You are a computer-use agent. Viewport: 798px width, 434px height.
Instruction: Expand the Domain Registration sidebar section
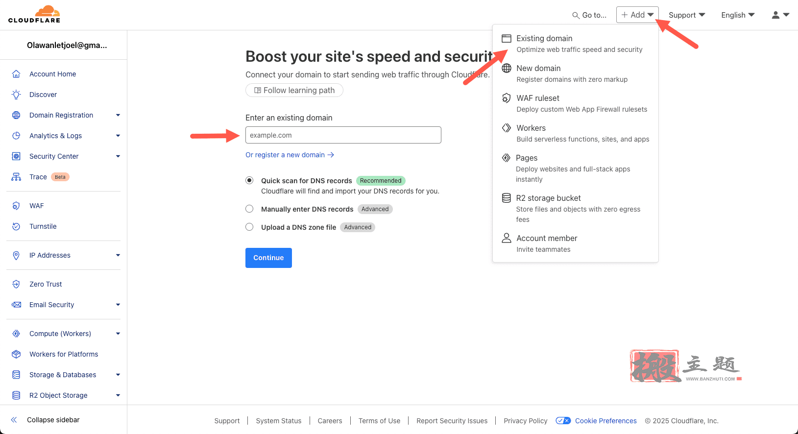[118, 115]
